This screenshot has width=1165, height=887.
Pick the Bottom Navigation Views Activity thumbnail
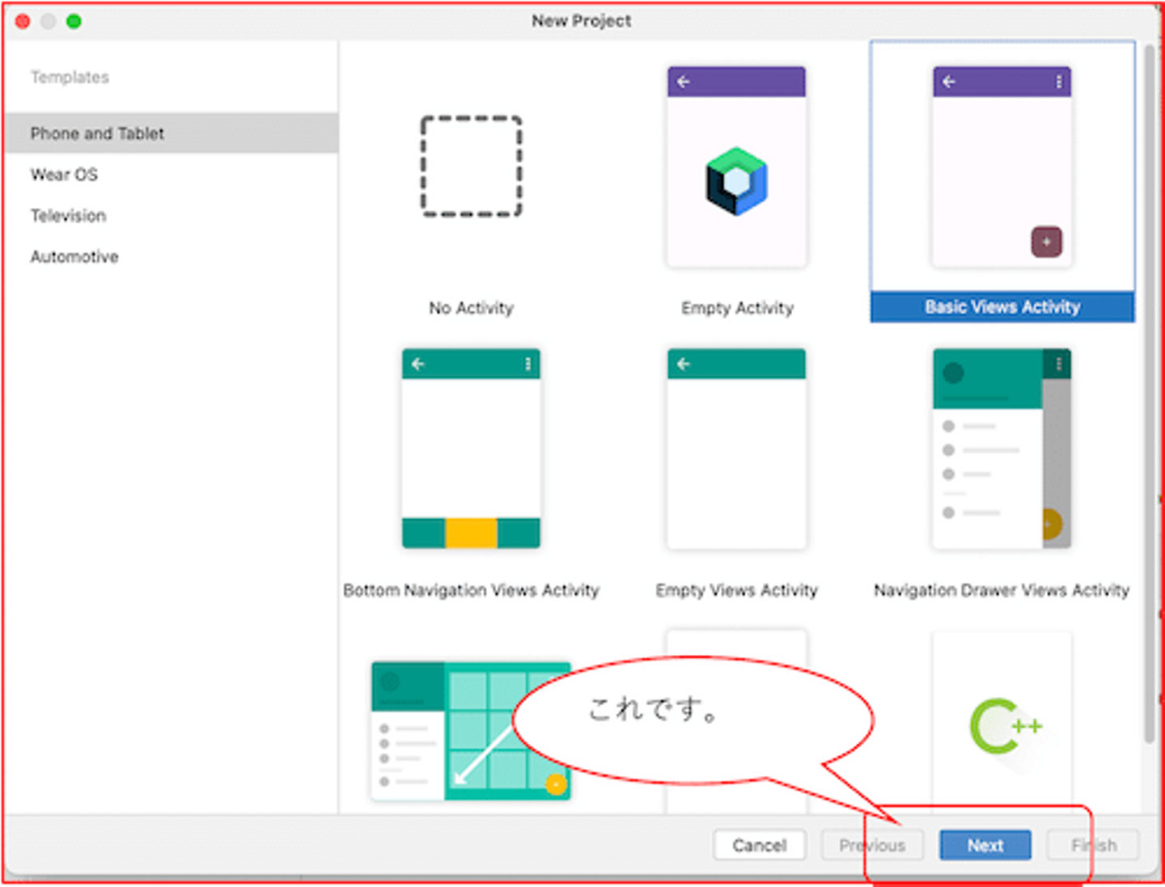[x=471, y=449]
